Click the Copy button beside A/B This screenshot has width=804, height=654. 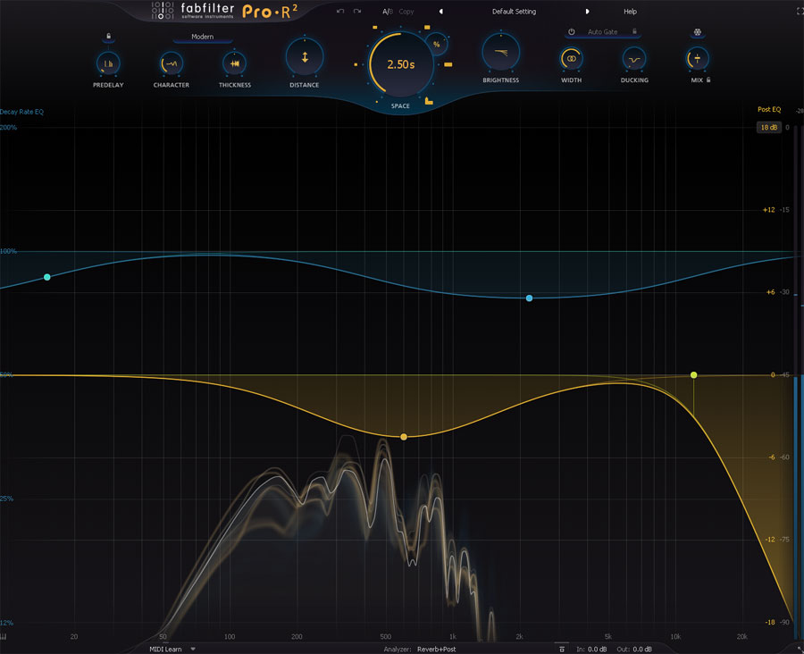pyautogui.click(x=406, y=12)
